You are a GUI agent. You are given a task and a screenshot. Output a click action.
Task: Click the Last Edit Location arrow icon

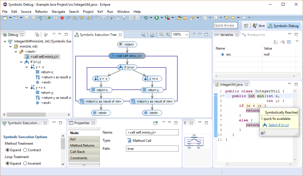(x=226, y=18)
